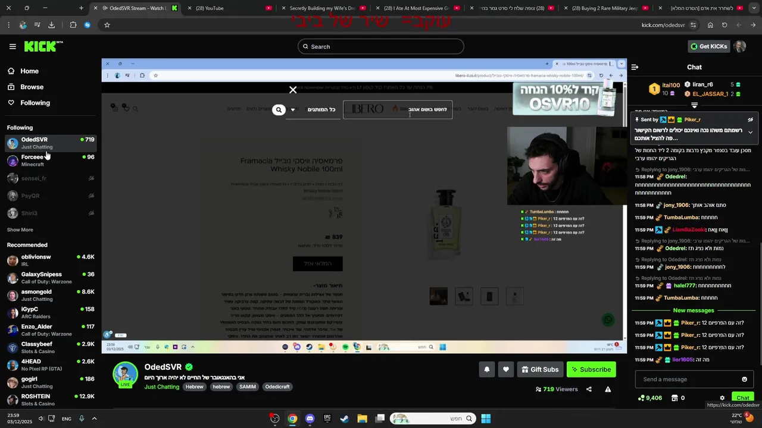Click the Gift Subs button
762x428 pixels.
pos(540,369)
